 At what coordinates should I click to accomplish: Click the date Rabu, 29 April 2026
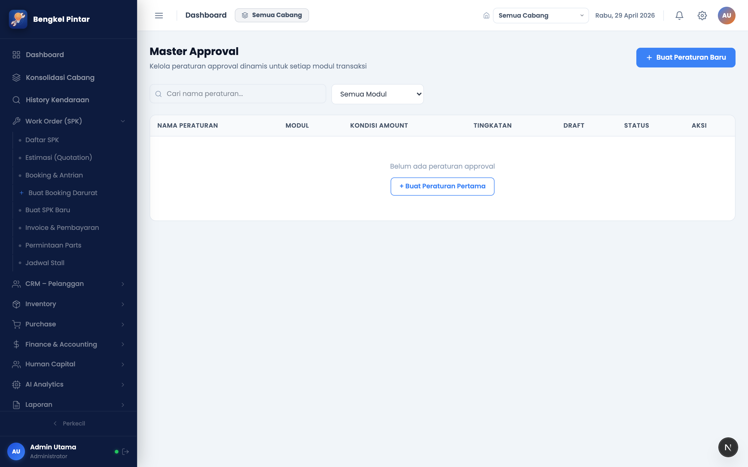pos(625,16)
